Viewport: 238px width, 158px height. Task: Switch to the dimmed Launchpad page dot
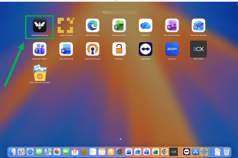tap(118, 139)
